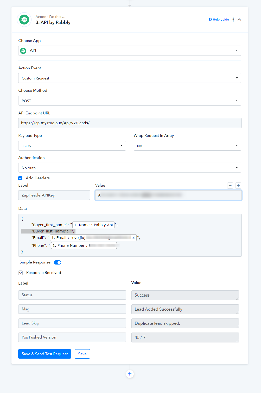Click the Status label field
The height and width of the screenshot is (393, 261).
coord(72,295)
